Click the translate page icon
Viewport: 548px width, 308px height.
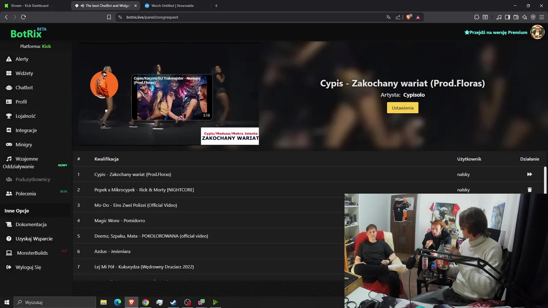pyautogui.click(x=388, y=17)
